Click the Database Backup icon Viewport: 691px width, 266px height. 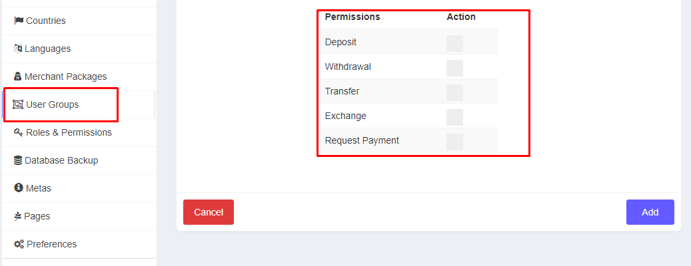18,160
